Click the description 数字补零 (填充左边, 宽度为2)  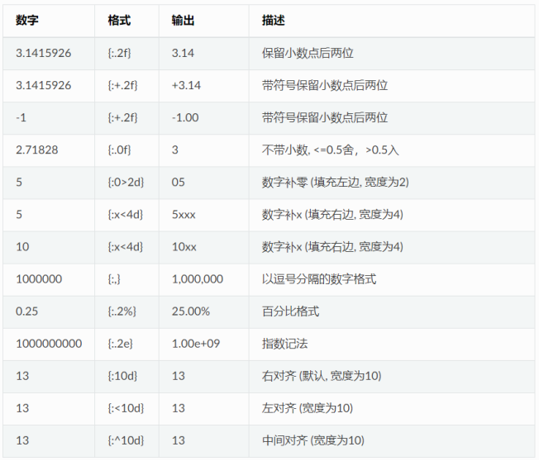pyautogui.click(x=335, y=183)
